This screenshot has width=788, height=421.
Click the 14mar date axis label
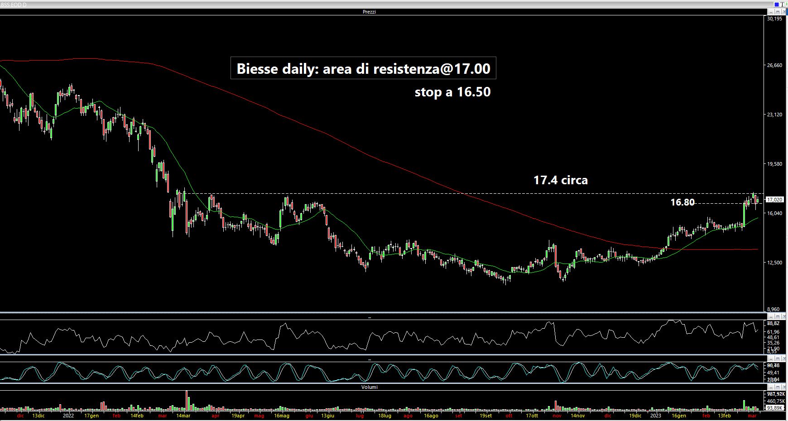point(183,416)
